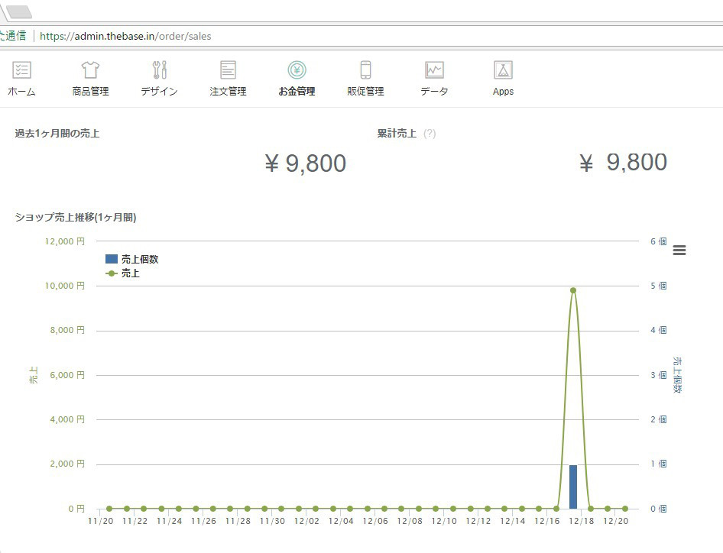Click the 10,000 円 axis label
This screenshot has width=723, height=553.
(64, 286)
